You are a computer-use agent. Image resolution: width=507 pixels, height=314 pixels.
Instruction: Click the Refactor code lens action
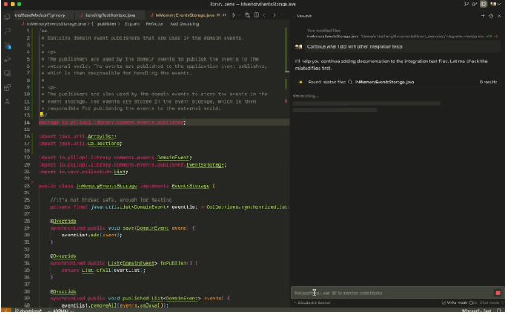155,24
